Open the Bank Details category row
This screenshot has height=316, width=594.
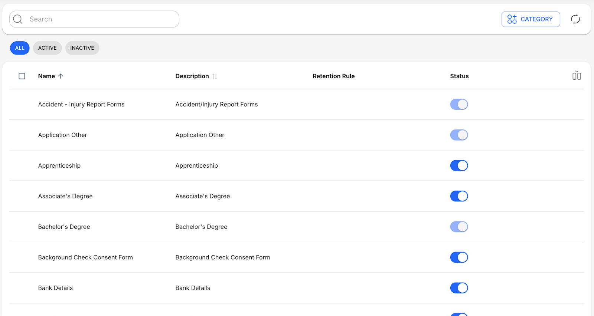click(x=55, y=288)
